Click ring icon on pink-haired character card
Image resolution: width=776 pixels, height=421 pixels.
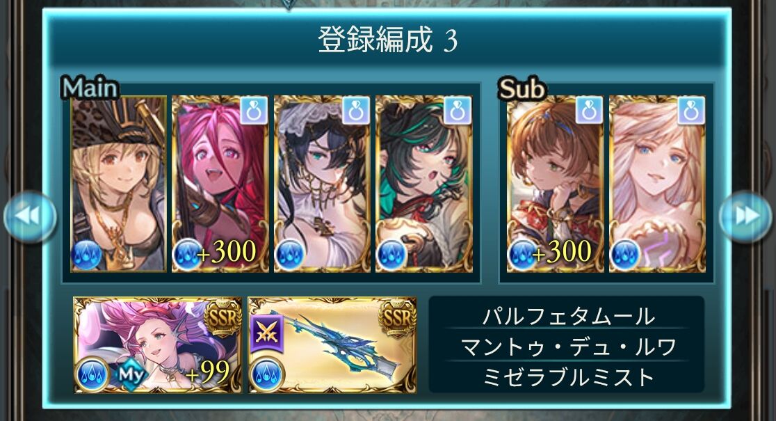point(254,111)
